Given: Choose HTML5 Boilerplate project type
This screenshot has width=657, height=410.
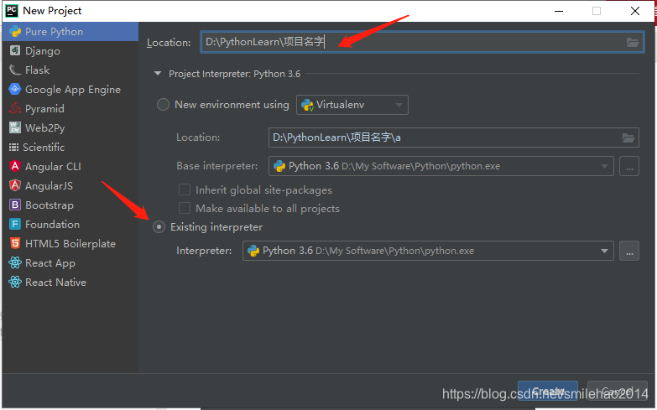Looking at the screenshot, I should [x=70, y=243].
